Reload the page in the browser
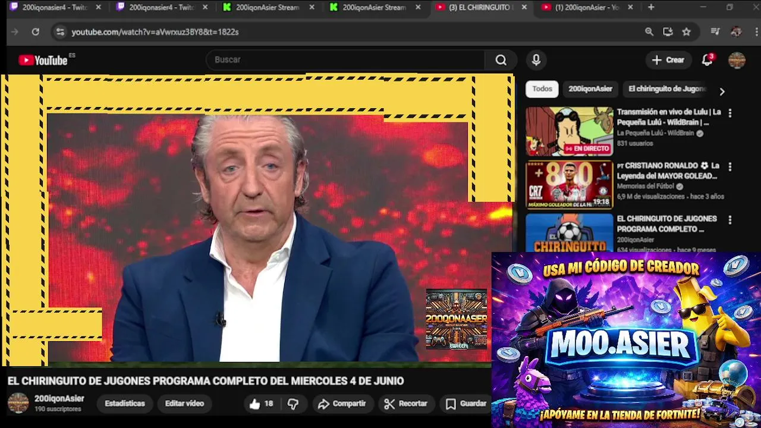 [x=36, y=32]
